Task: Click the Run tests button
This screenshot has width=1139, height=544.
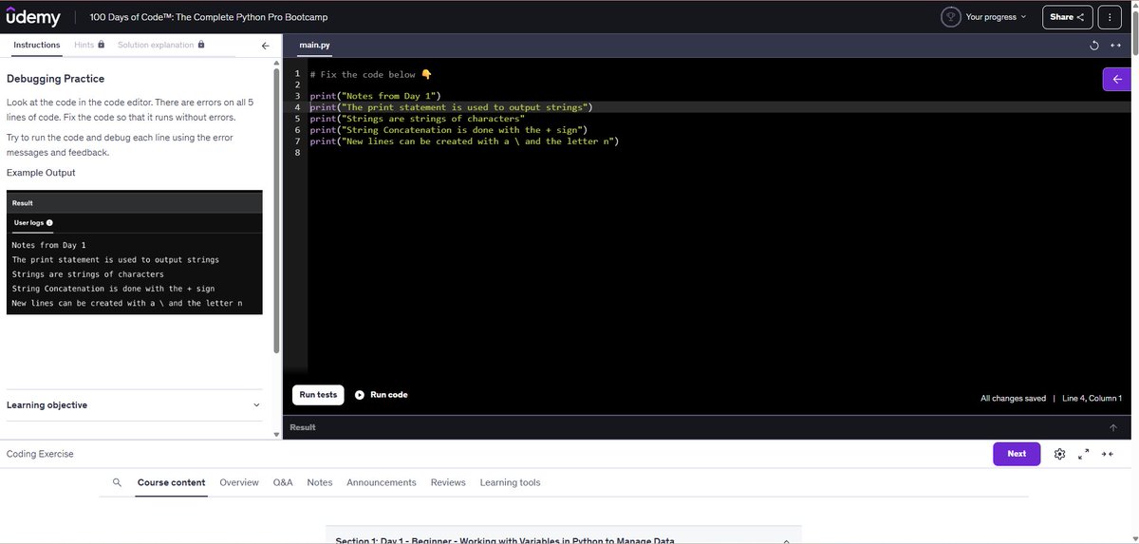Action: pos(318,395)
